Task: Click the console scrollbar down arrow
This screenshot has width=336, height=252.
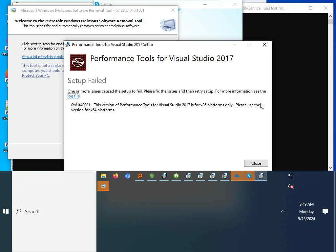Action: coord(330,168)
